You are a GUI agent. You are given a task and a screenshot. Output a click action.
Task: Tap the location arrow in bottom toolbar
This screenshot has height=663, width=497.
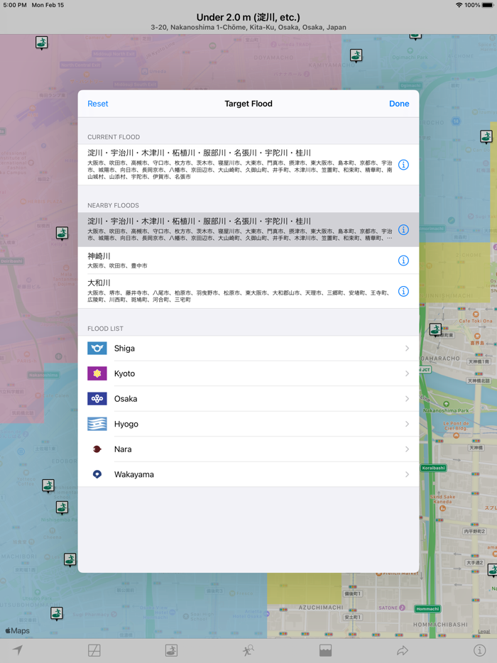(18, 650)
